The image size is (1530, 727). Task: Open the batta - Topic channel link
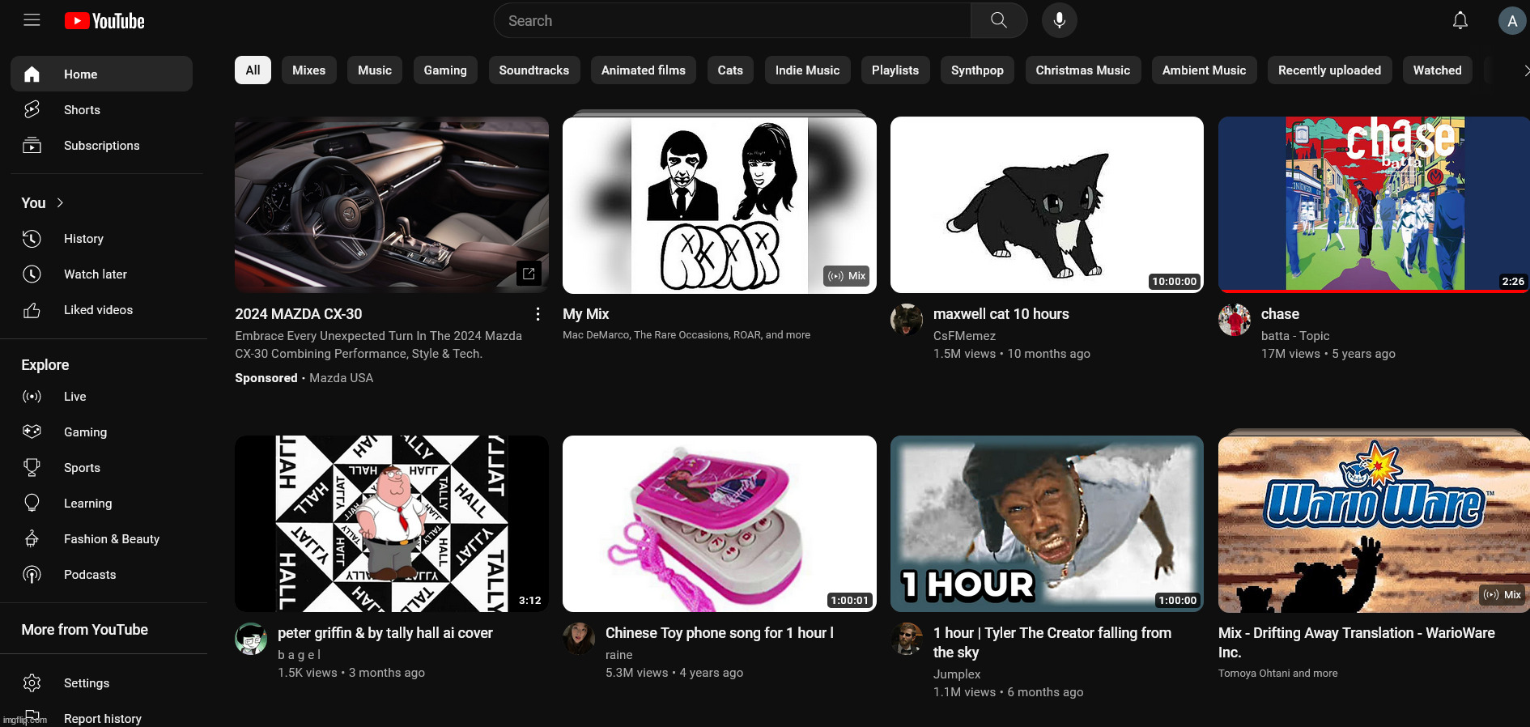click(1295, 336)
